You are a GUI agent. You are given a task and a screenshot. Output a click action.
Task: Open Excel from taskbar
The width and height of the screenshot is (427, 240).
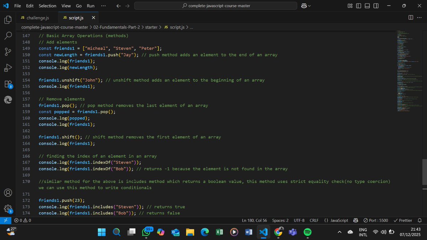click(219, 232)
